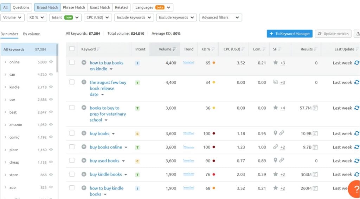Open the CPC (USD) filter dropdown
This screenshot has height=199, width=360.
pyautogui.click(x=98, y=18)
